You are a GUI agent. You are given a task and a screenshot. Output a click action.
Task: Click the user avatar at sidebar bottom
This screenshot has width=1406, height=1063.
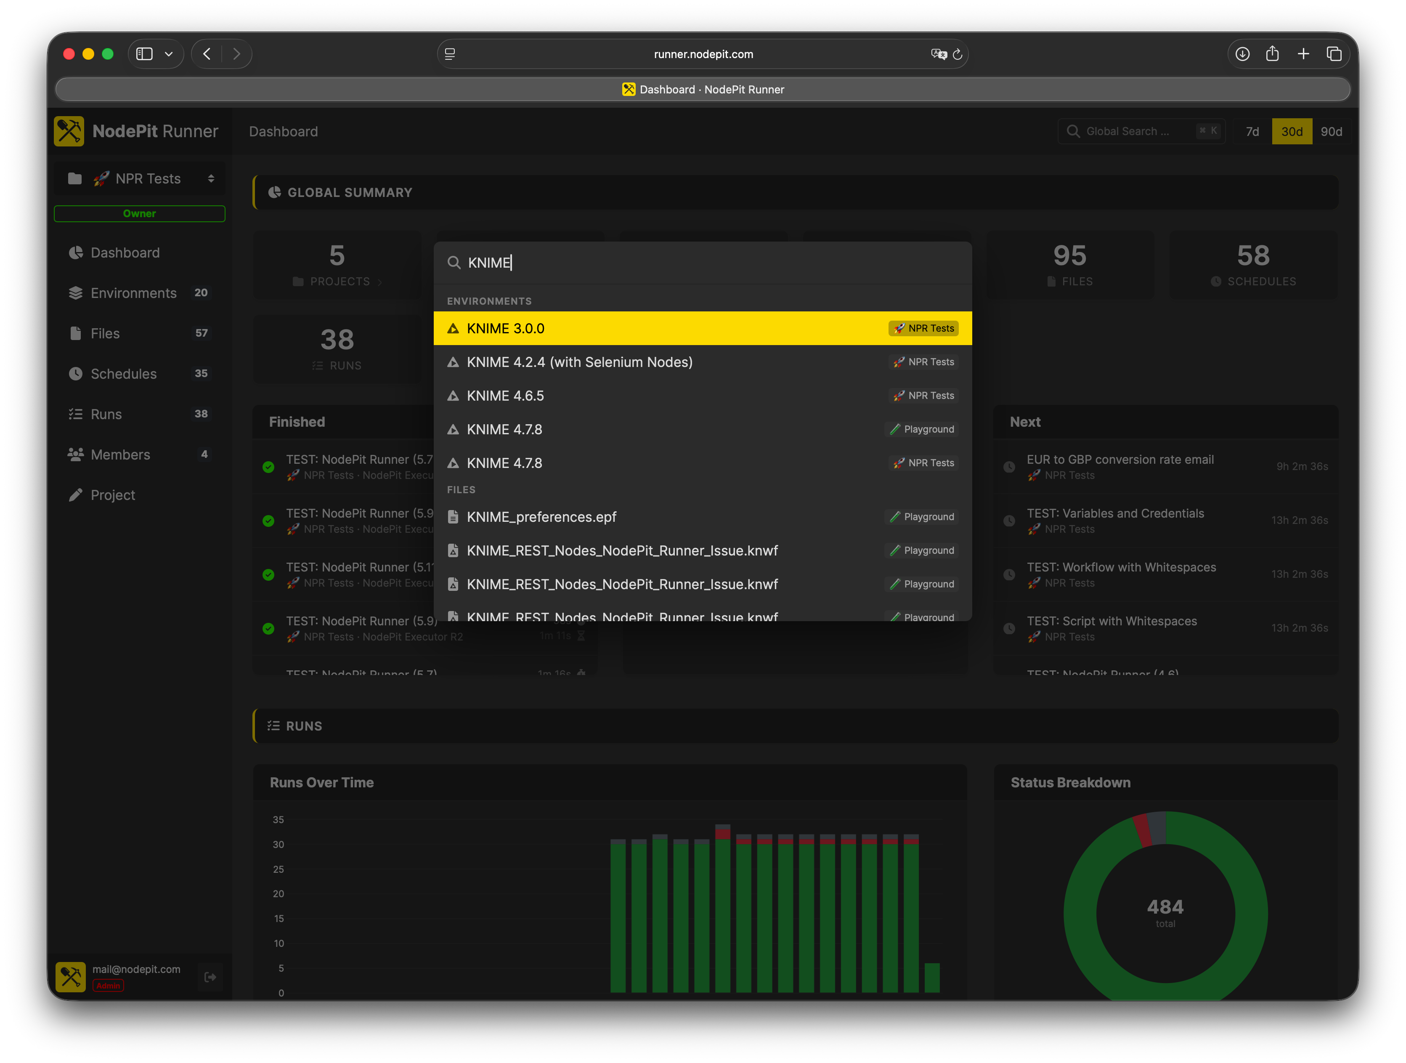(71, 977)
